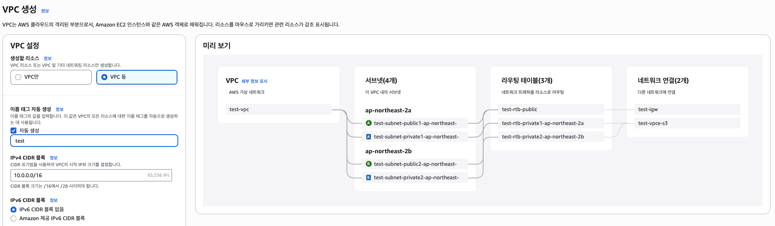Viewport: 775px width, 226px height.
Task: Open '정보' link next to VPC 생성 title
Action: 45,11
